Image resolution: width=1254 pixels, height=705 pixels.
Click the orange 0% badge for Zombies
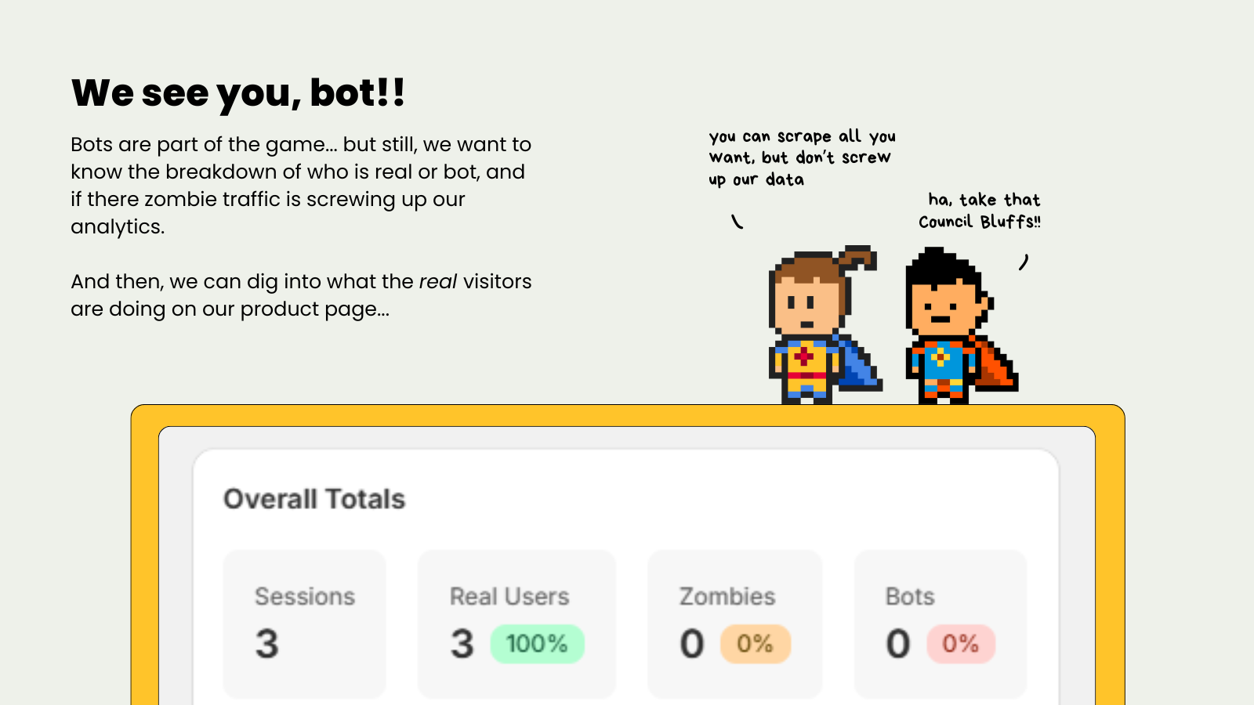pos(755,644)
